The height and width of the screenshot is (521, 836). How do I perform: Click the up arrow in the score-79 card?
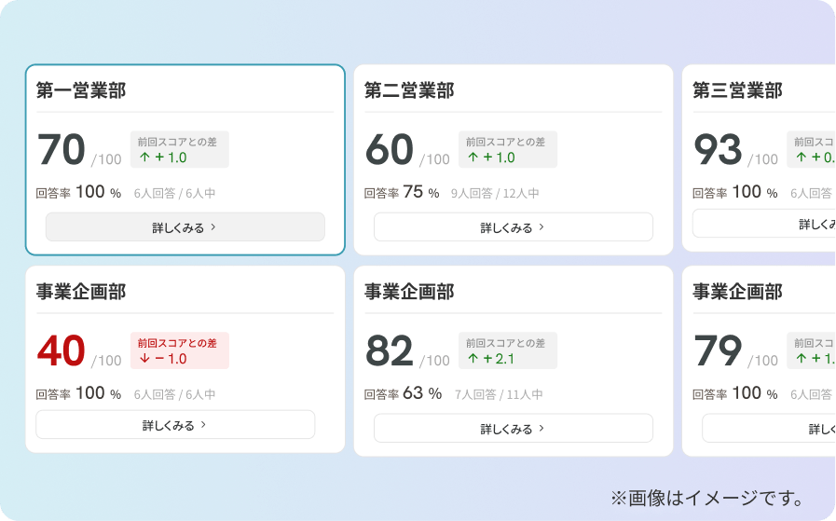point(801,359)
